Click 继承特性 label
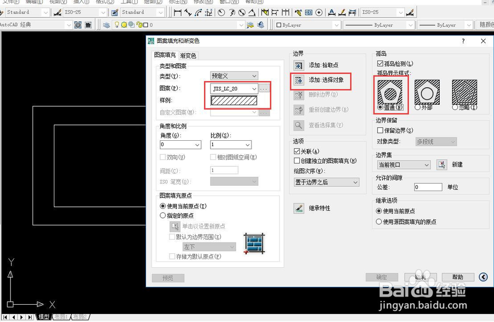The height and width of the screenshot is (322, 494). tap(320, 208)
